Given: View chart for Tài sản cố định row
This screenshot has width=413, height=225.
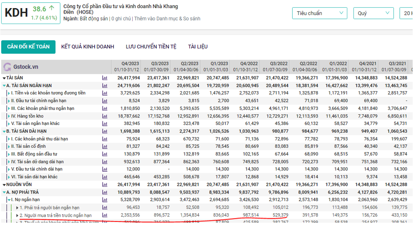Looking at the screenshot, I should point(104,147).
